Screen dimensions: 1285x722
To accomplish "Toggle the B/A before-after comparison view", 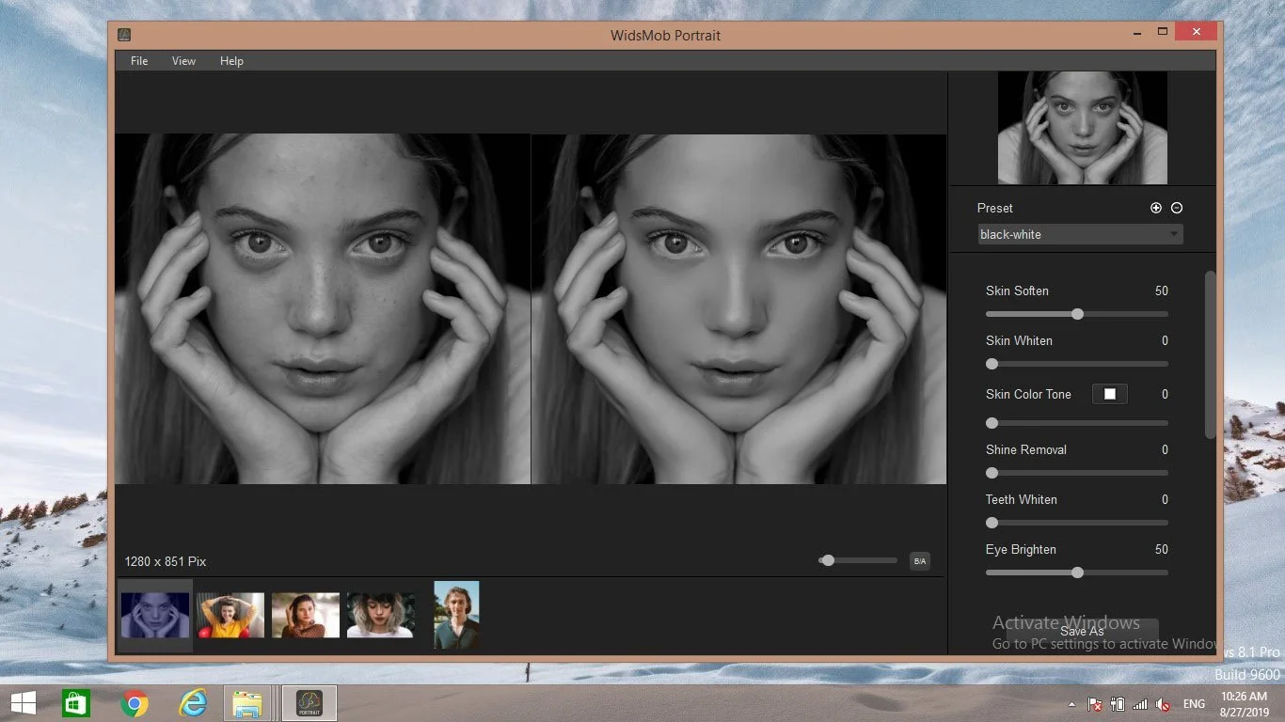I will tap(919, 560).
